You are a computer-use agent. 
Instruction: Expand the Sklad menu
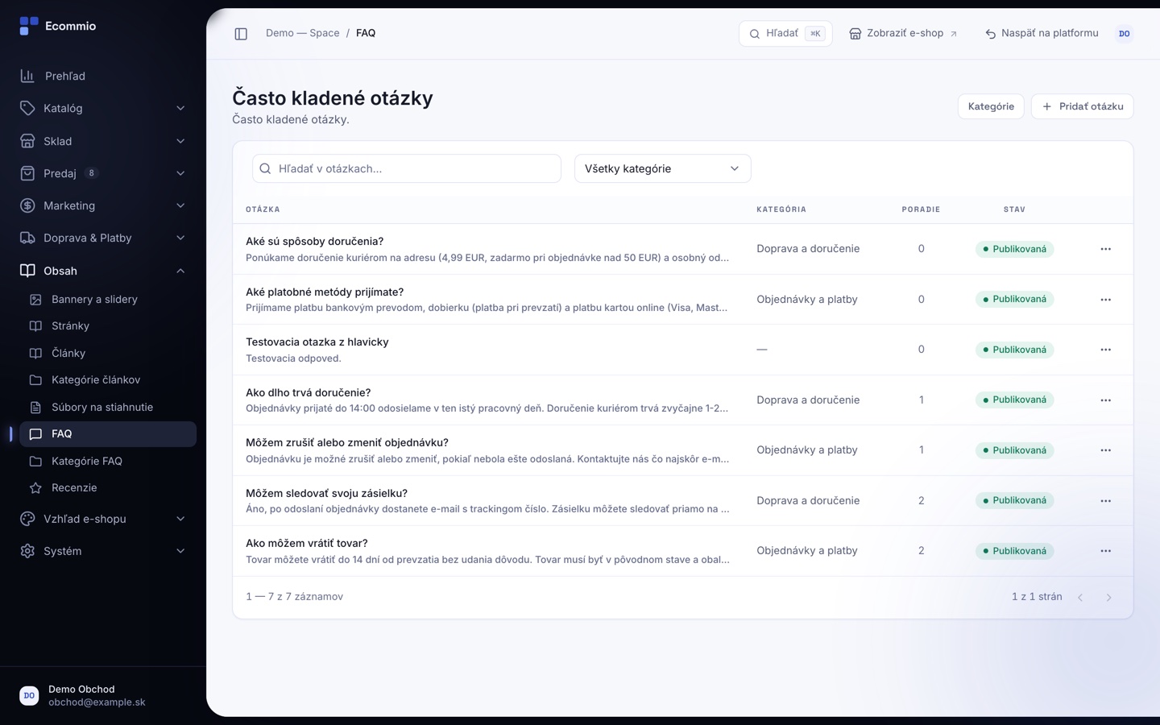[x=103, y=141]
